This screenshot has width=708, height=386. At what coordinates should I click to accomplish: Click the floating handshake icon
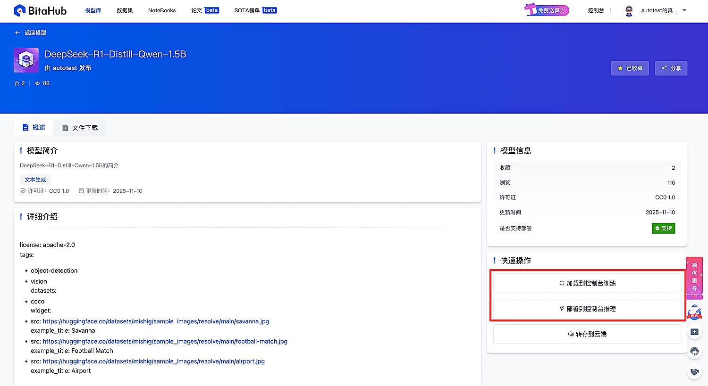(694, 371)
